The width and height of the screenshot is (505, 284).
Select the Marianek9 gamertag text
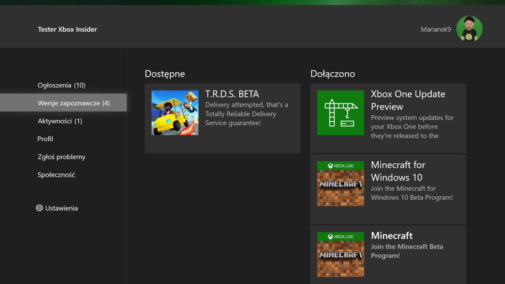point(436,29)
